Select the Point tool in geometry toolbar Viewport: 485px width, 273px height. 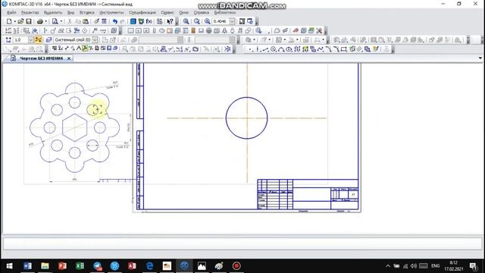point(250,49)
